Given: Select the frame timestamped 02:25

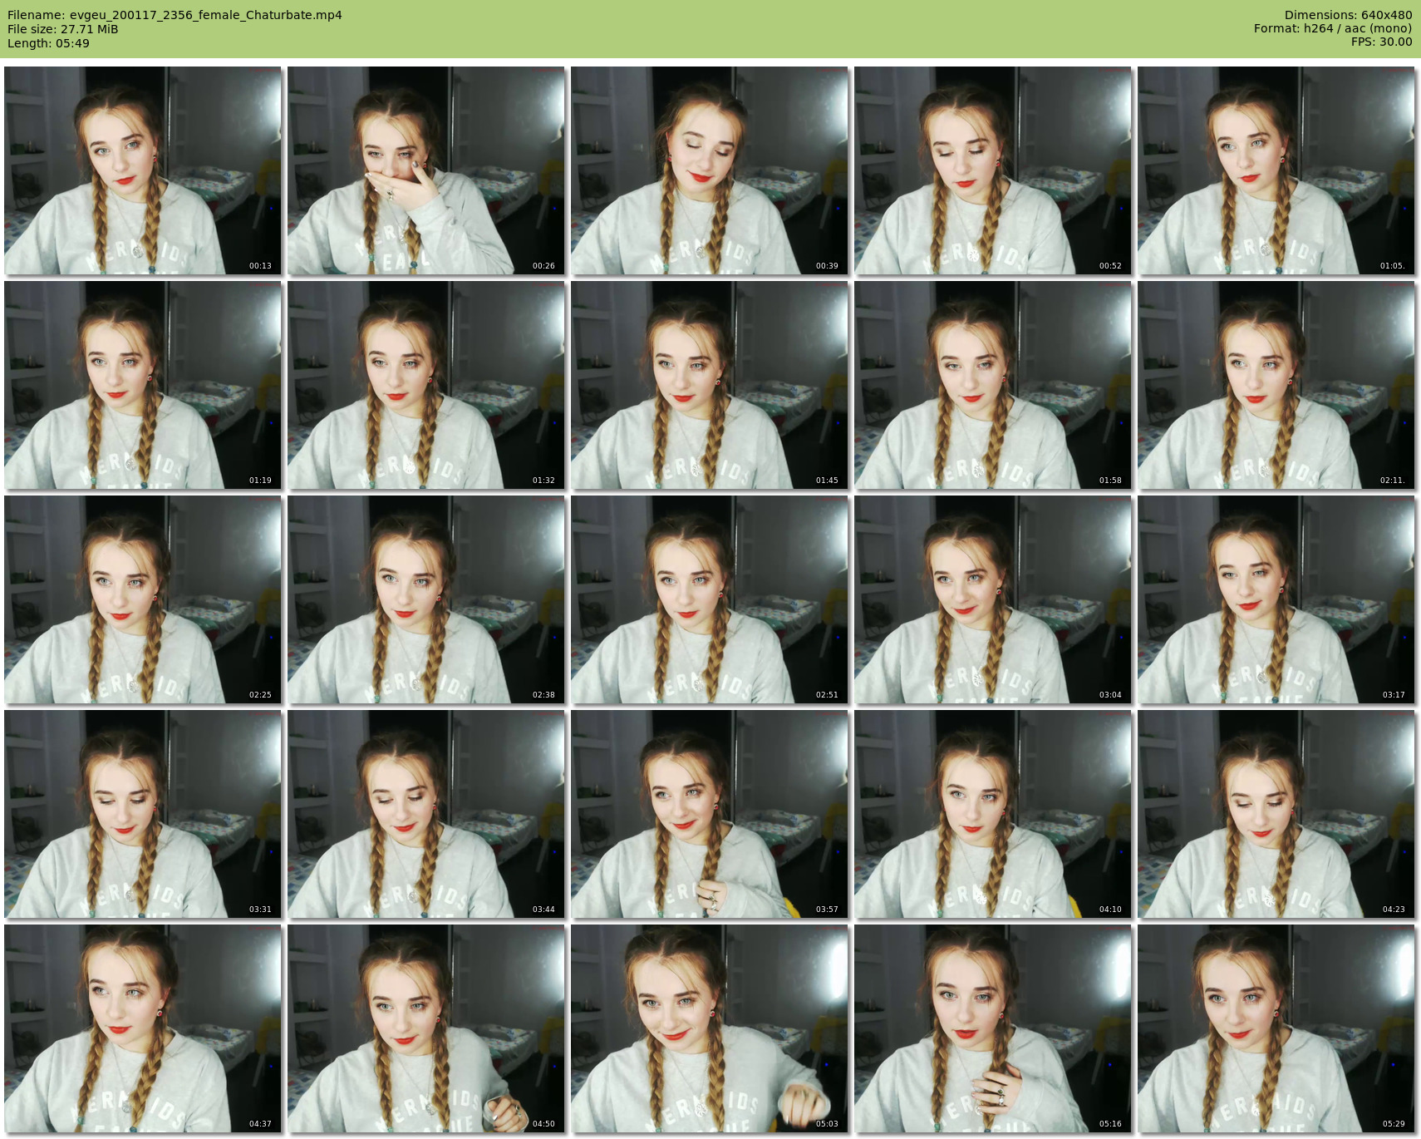Looking at the screenshot, I should point(143,599).
